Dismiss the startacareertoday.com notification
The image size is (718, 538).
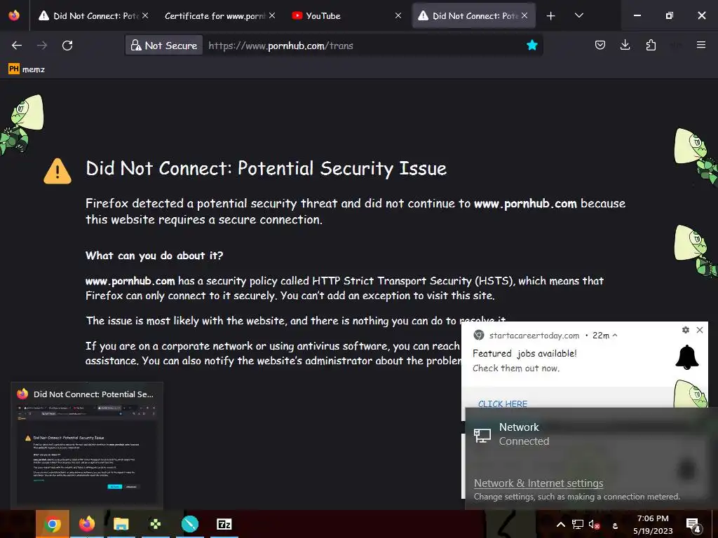(x=700, y=330)
